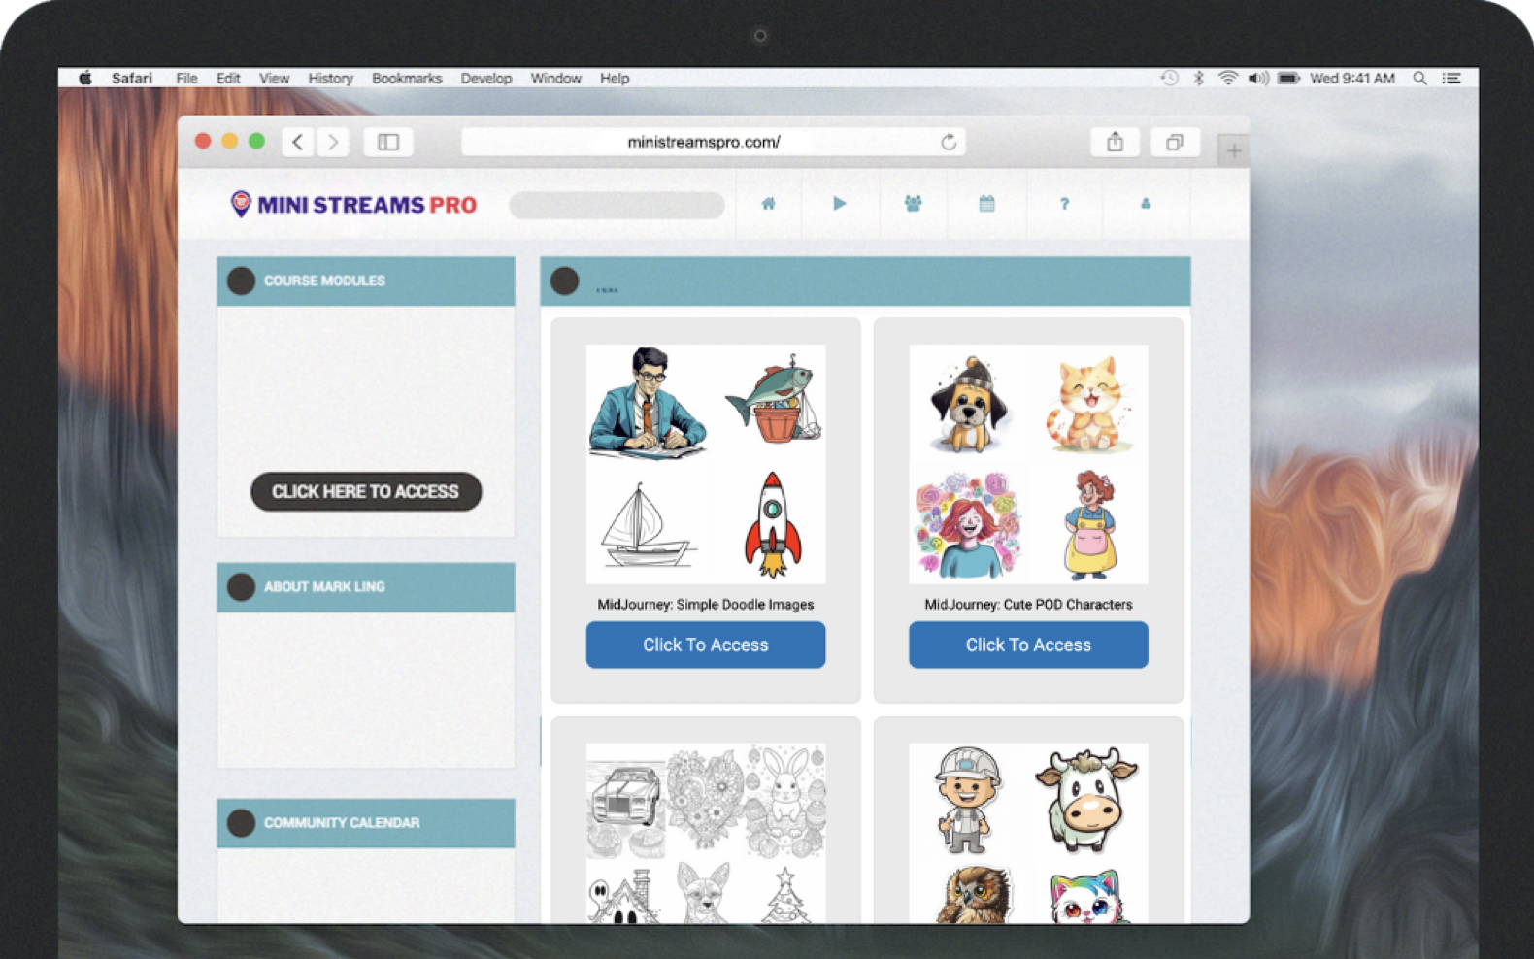Click the Wed 9:41 AM clock
1534x959 pixels.
[x=1352, y=78]
